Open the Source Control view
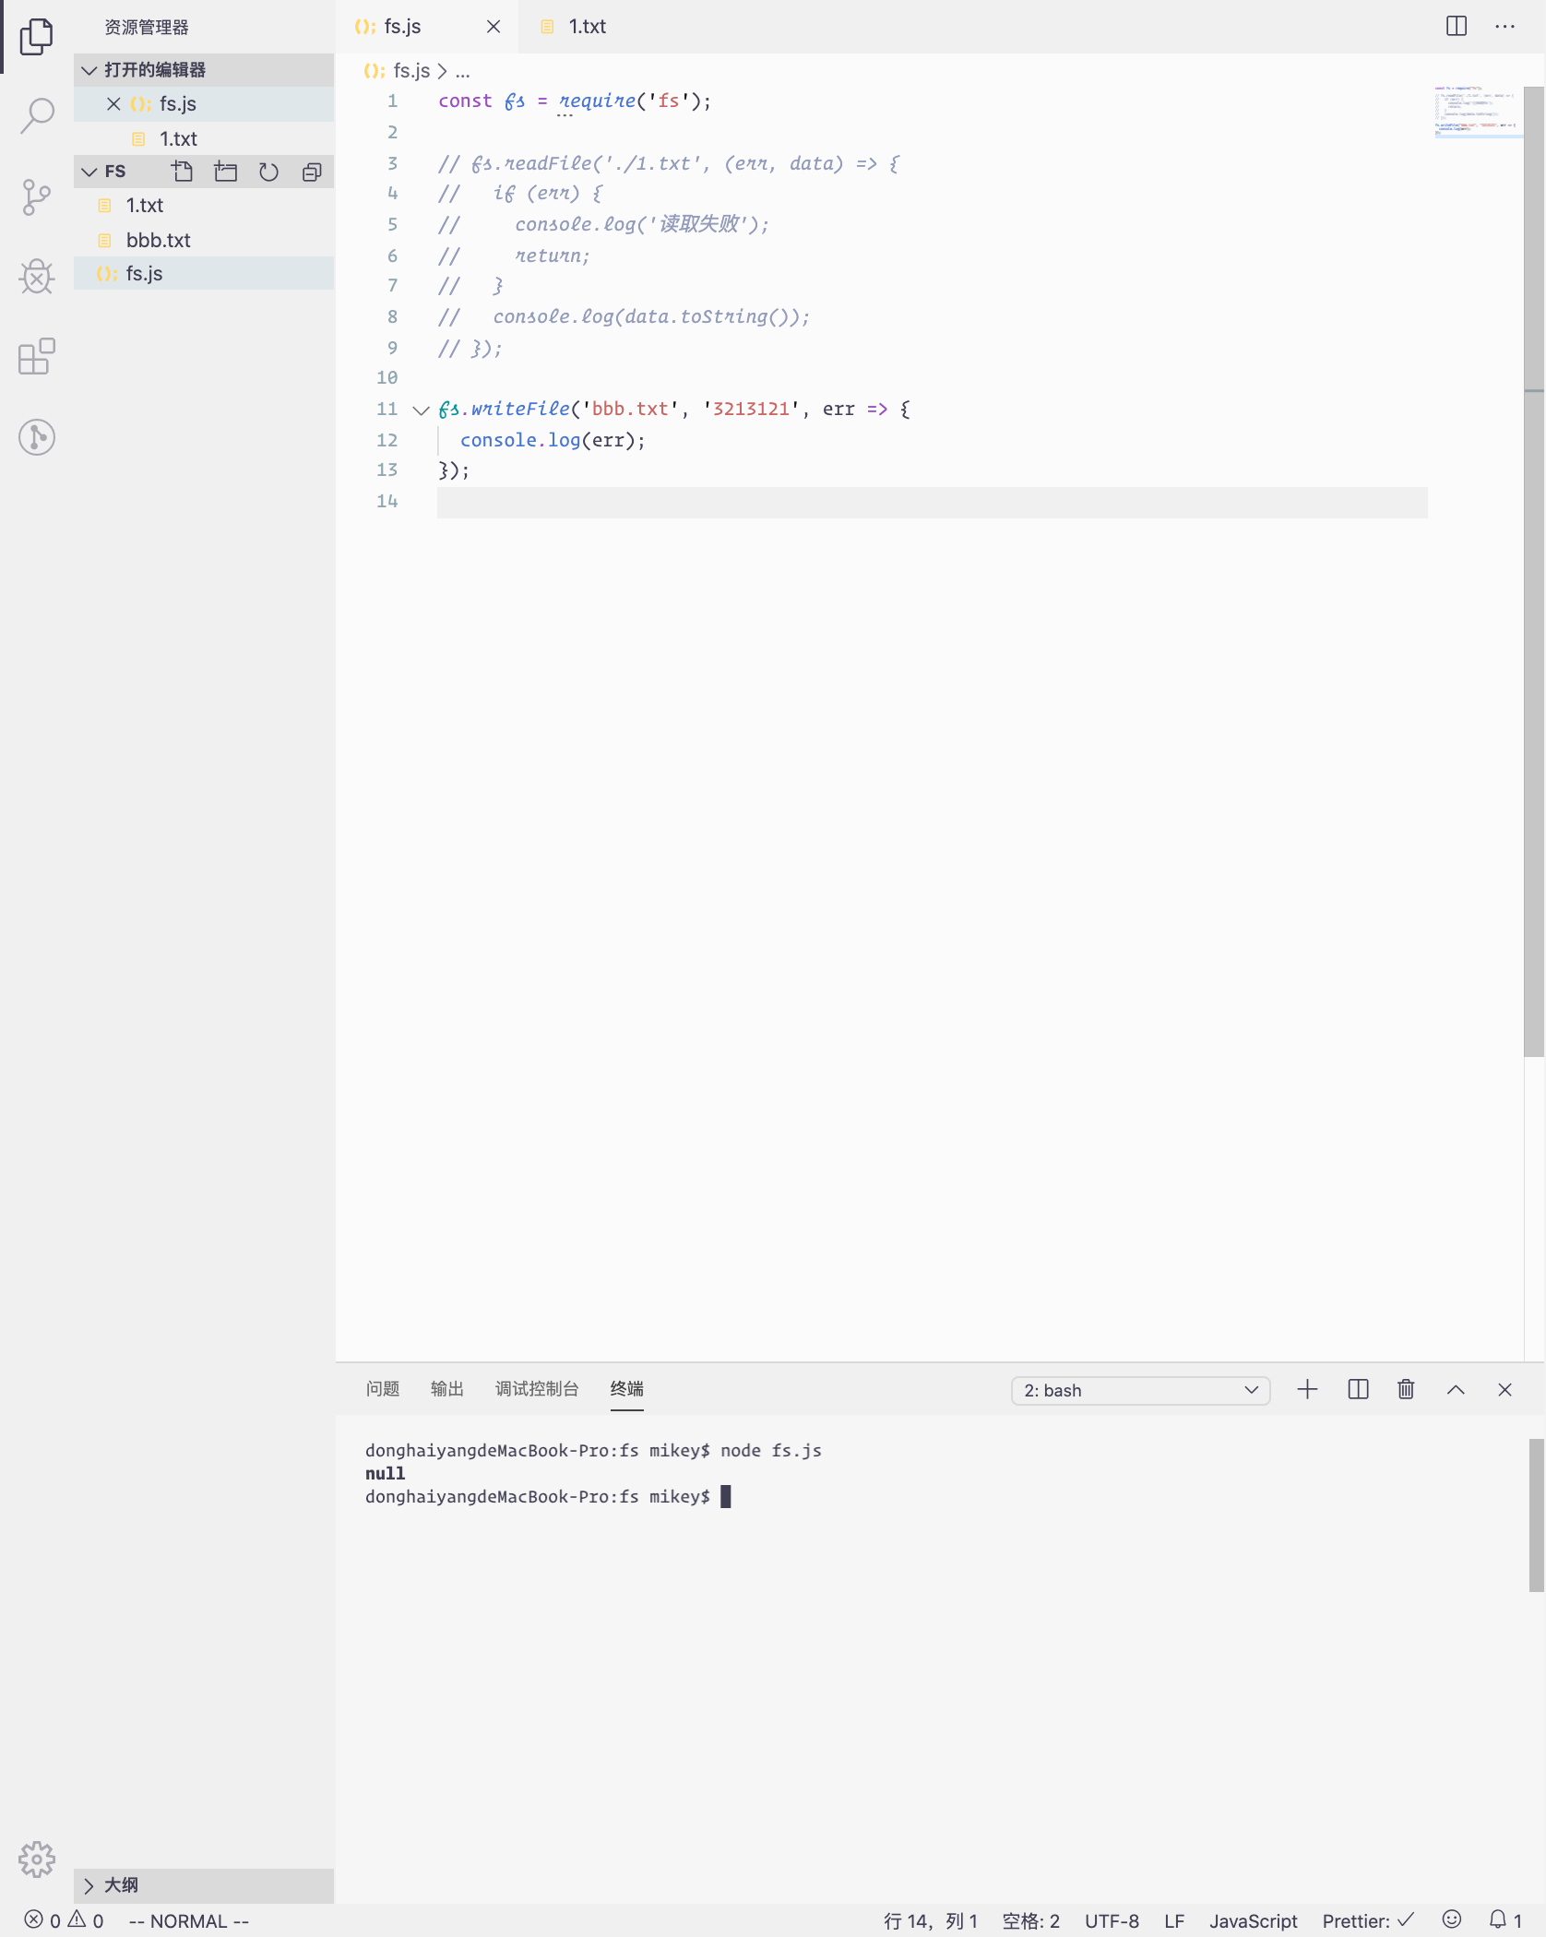The image size is (1546, 1937). [36, 197]
